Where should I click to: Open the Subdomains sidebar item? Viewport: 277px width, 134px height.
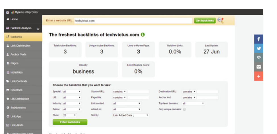click(23, 108)
